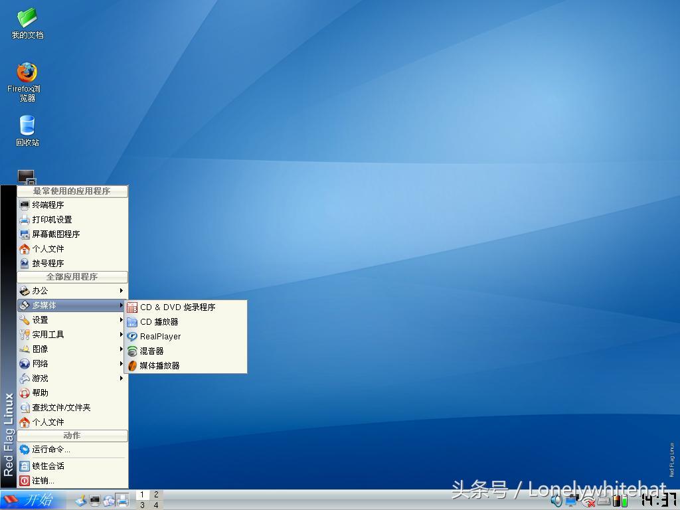Click the disconnected network icon in the tray
This screenshot has height=510, width=680.
586,503
